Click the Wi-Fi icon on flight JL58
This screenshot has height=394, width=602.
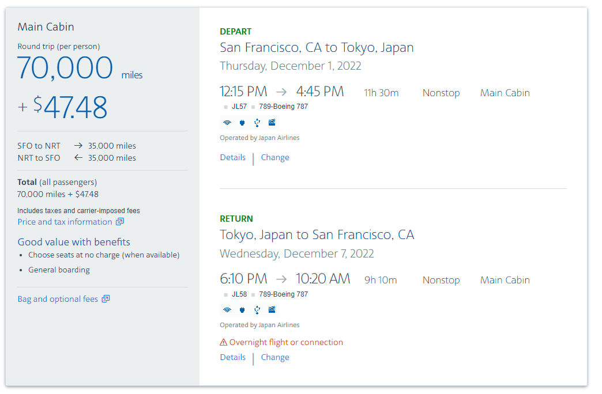coord(227,310)
